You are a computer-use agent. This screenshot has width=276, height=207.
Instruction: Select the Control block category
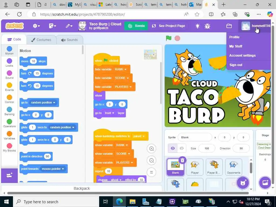coord(9,99)
